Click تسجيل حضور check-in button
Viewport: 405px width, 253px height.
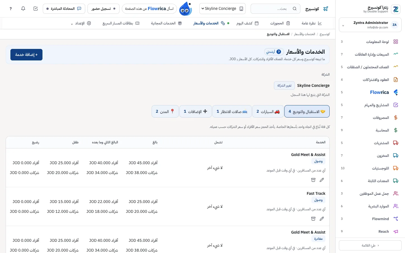pos(103,9)
